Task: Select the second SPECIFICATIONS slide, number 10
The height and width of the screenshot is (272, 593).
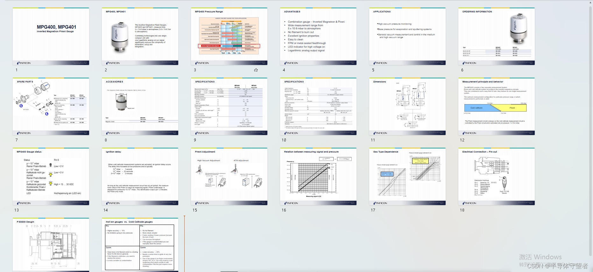Action: point(318,106)
